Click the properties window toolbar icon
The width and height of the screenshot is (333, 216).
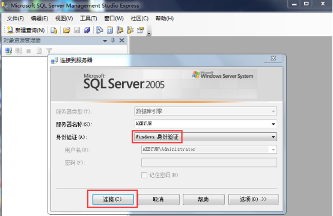141,31
